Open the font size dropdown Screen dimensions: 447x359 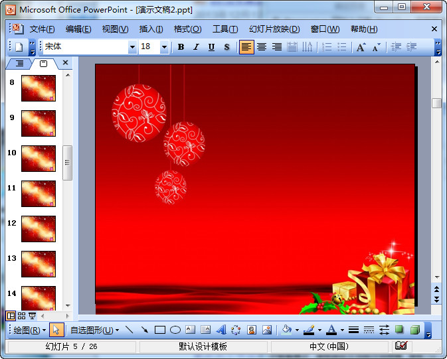coord(164,47)
